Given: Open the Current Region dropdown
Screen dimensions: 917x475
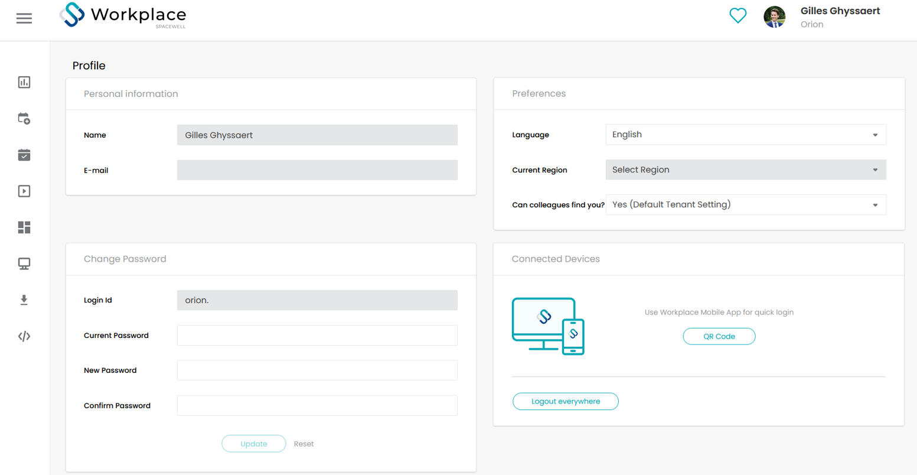Looking at the screenshot, I should [746, 170].
